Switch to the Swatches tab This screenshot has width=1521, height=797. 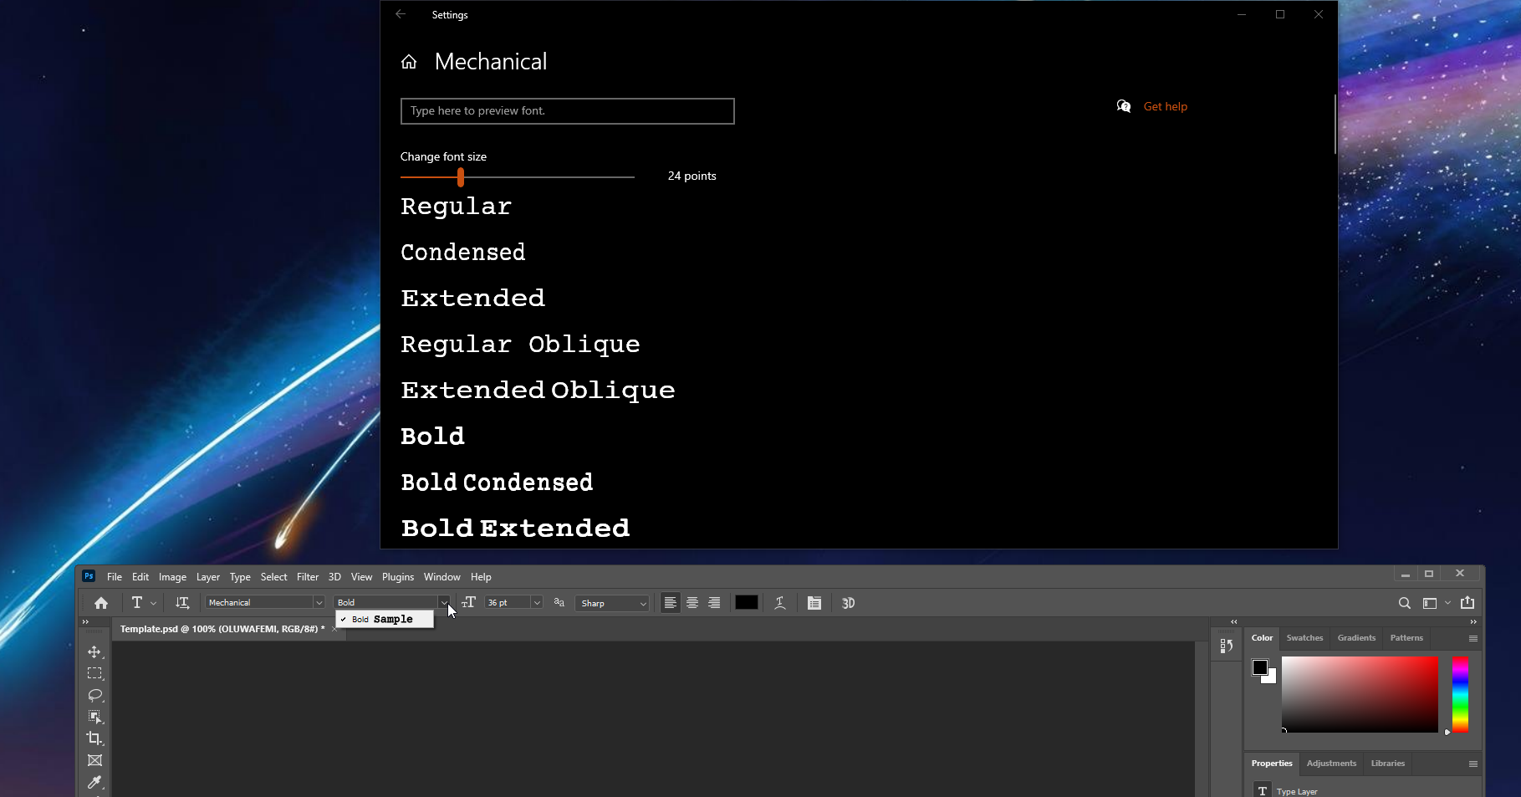[x=1304, y=637]
